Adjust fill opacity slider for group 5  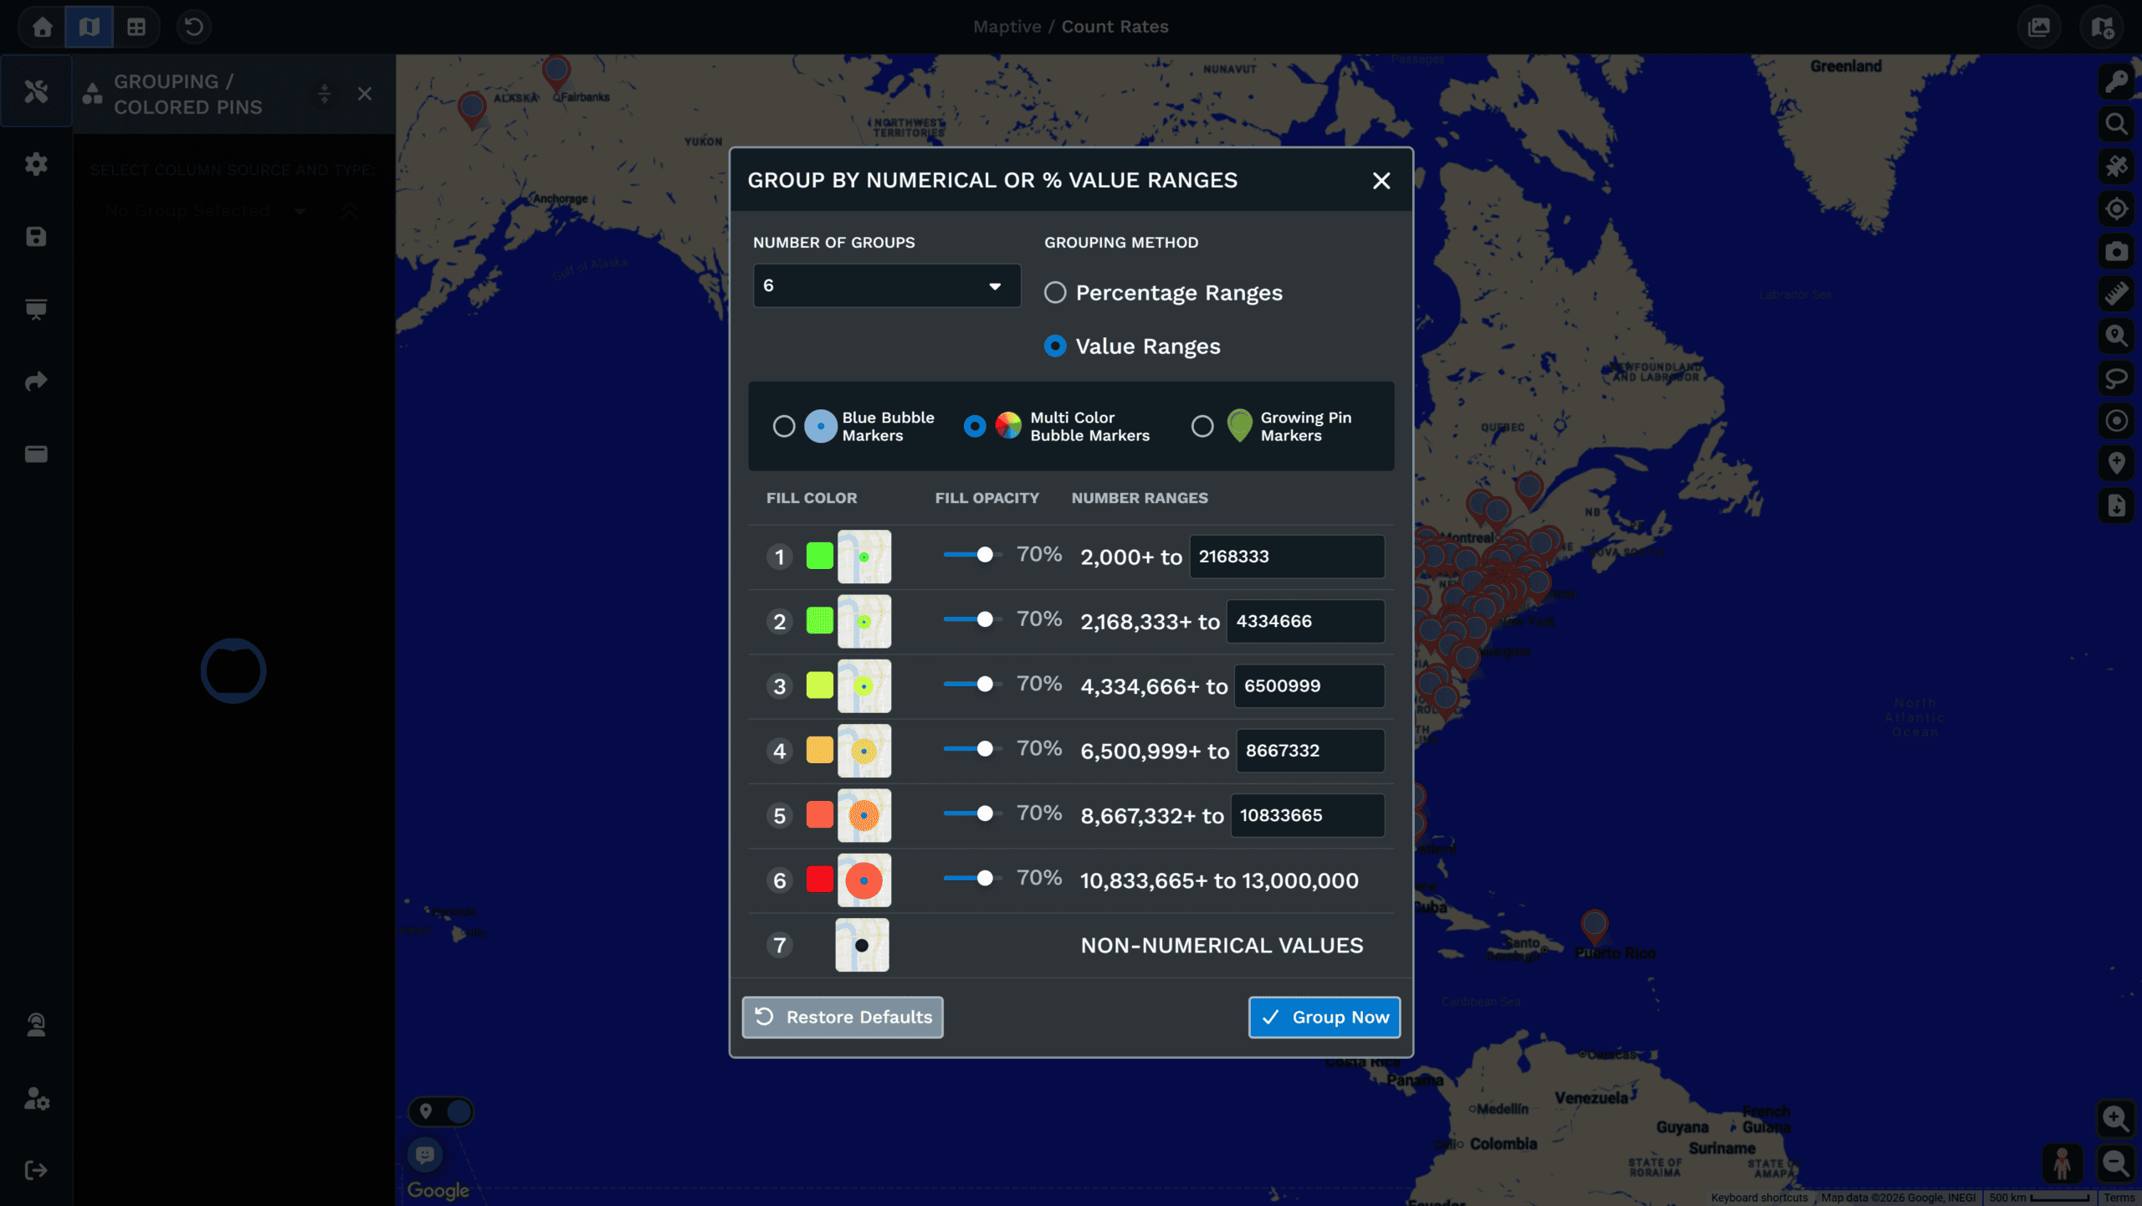(x=972, y=813)
